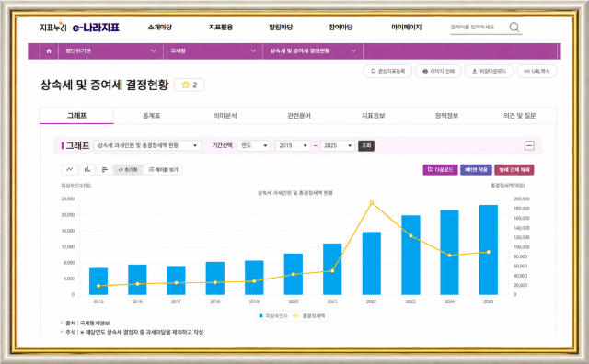Switch to 의미분석 tab
The image size is (589, 364).
tap(225, 116)
